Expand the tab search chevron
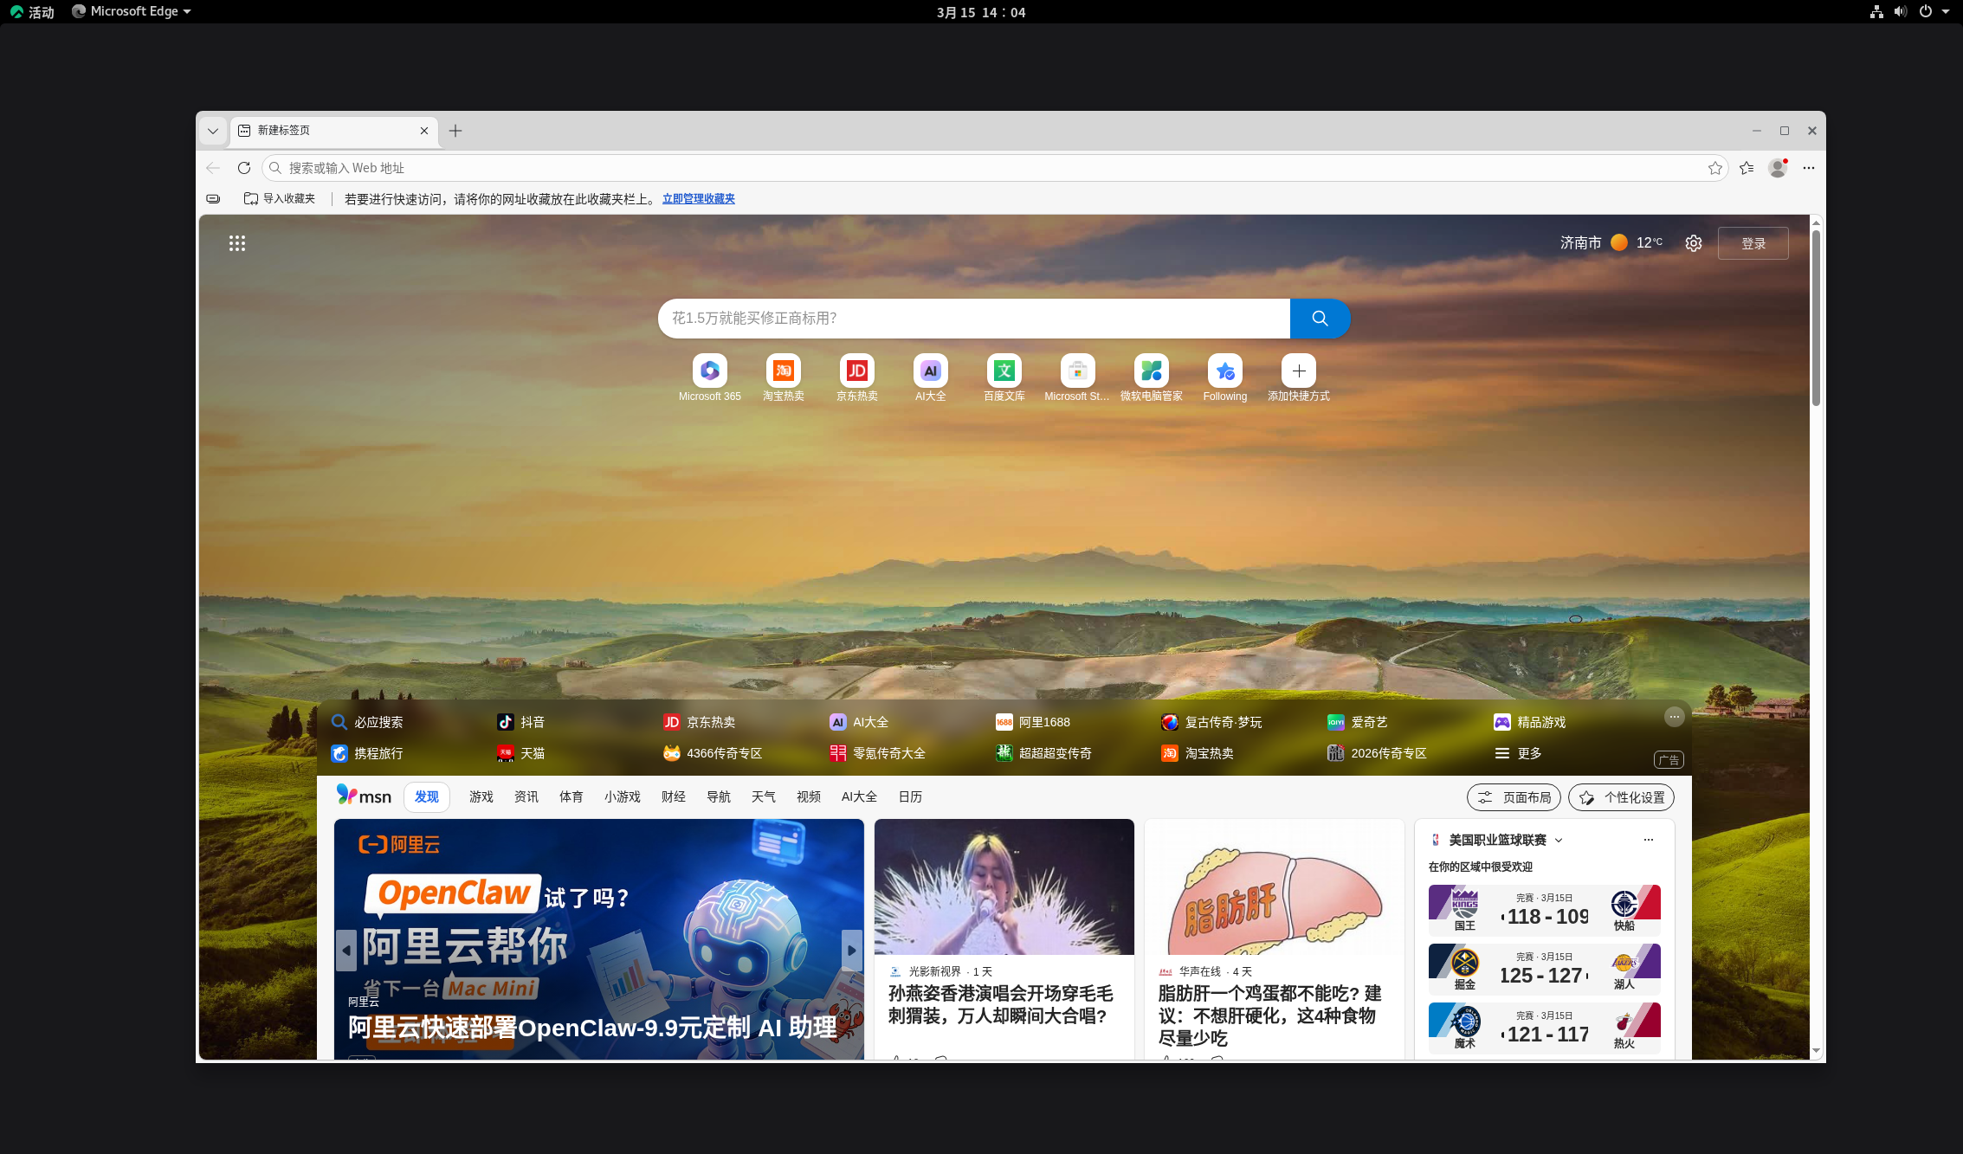 click(213, 131)
